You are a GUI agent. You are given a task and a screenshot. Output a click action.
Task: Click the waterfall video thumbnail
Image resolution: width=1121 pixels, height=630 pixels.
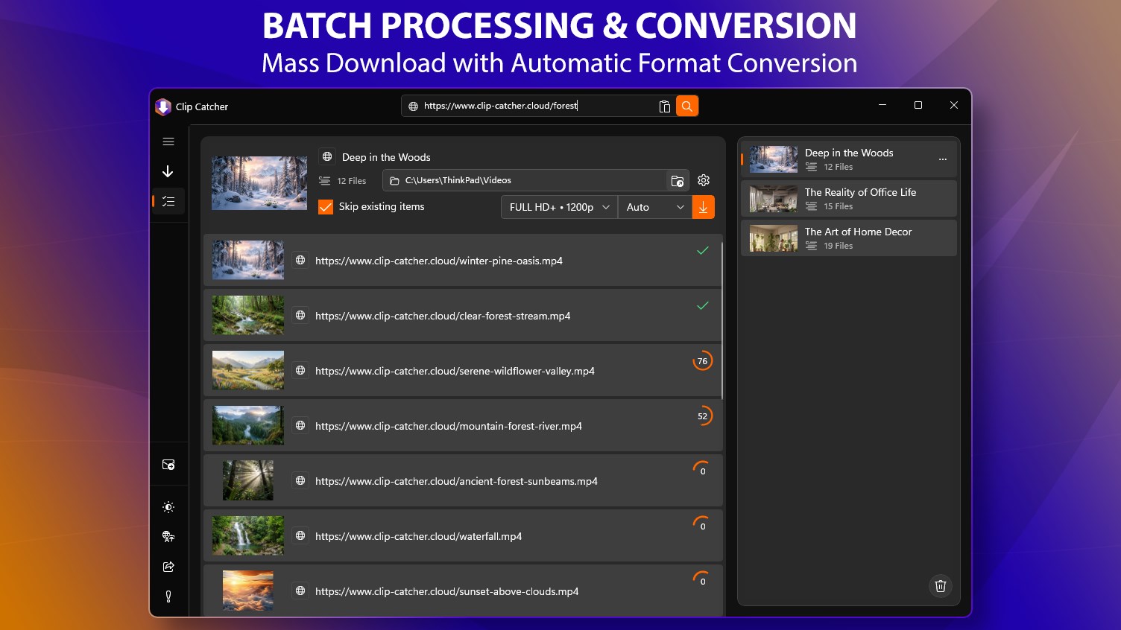coord(248,535)
